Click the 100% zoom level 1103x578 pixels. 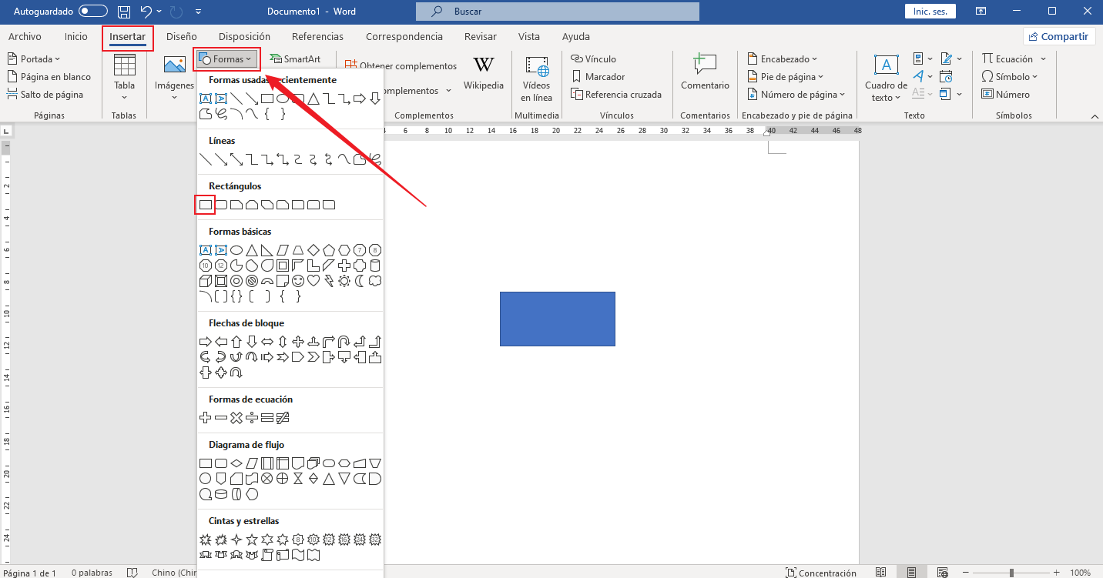[1080, 573]
